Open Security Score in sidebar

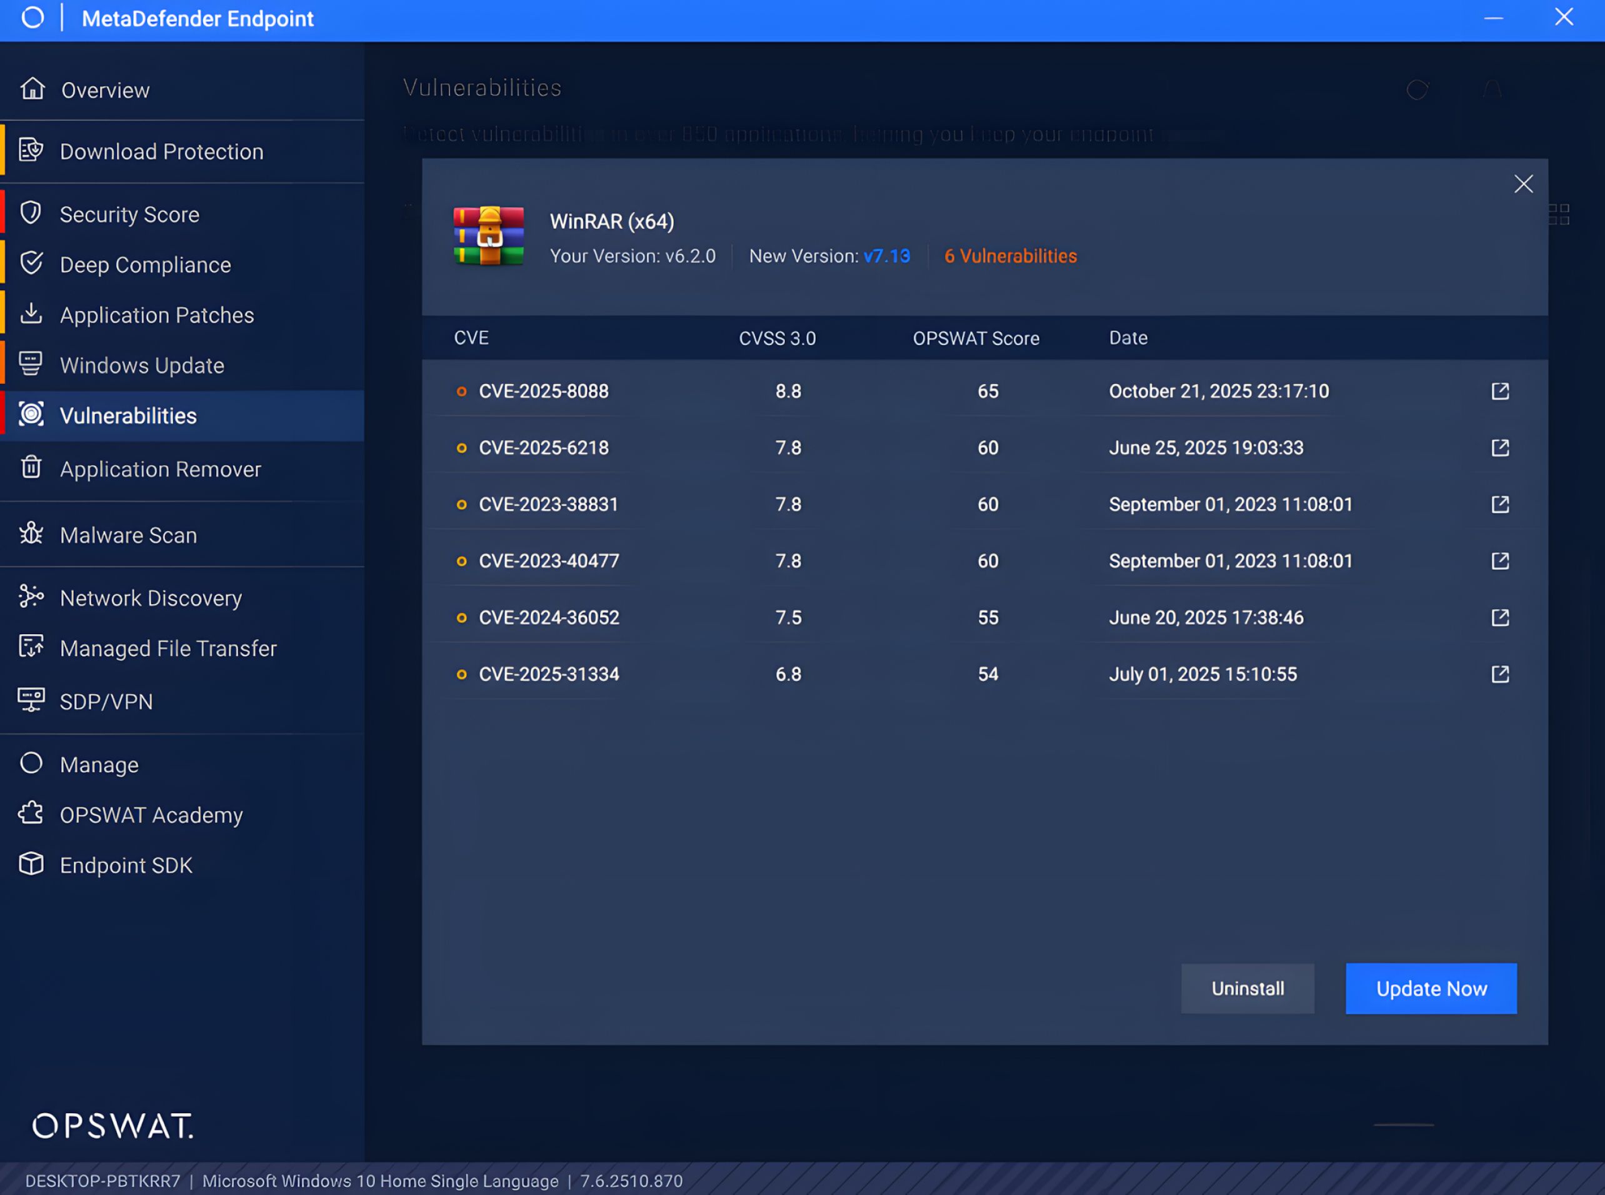pos(129,215)
